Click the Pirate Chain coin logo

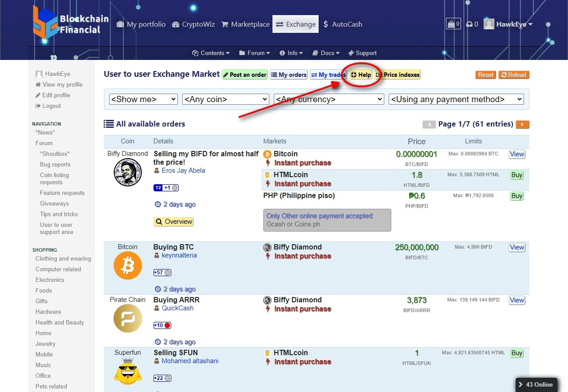[128, 318]
